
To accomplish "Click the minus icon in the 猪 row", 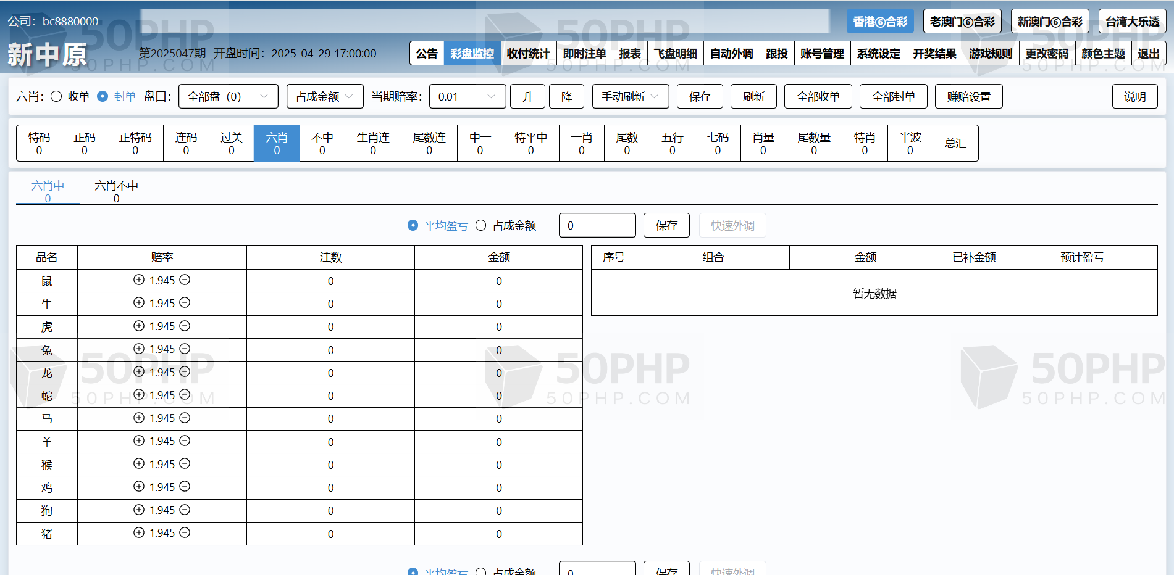I will (x=185, y=532).
